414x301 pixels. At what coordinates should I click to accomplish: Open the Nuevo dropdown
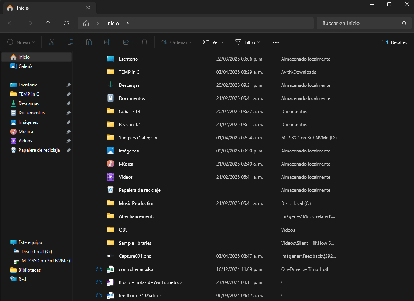(21, 42)
